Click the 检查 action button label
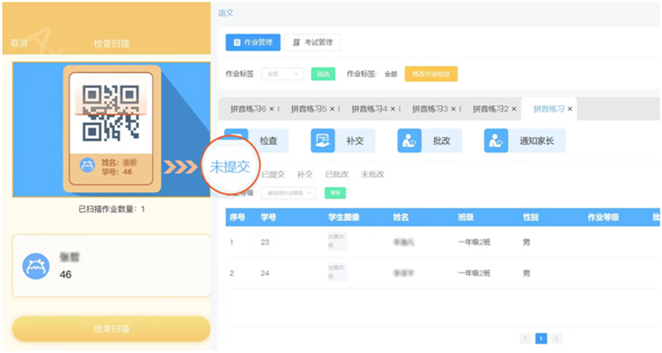Screen dimensions: 662x353 (268, 141)
